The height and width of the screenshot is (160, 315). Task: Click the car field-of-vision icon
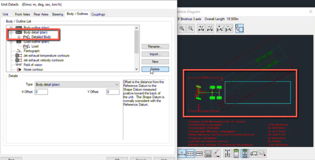tap(262, 153)
